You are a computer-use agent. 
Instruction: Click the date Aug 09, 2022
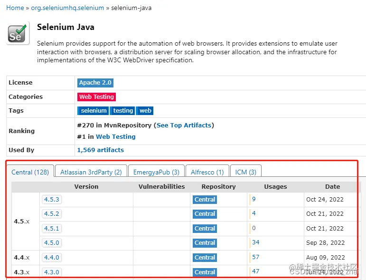click(325, 258)
